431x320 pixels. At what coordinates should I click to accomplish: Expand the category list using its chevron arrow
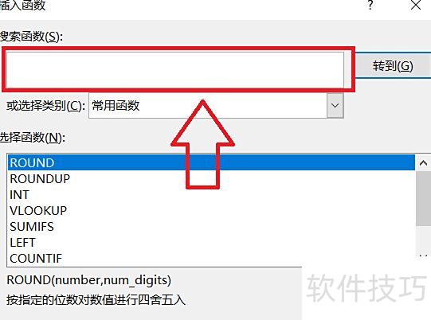[x=335, y=106]
